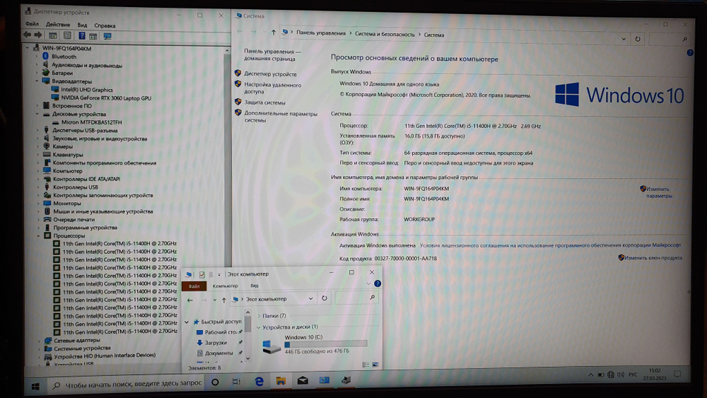This screenshot has height=398, width=707.
Task: Select Intel(R) UHD Graphics adapter
Action: (86, 90)
